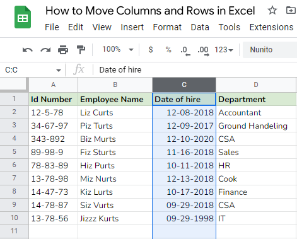Select the date 12-10-2020 cell
Screen dimensions: 297x239
pyautogui.click(x=184, y=139)
